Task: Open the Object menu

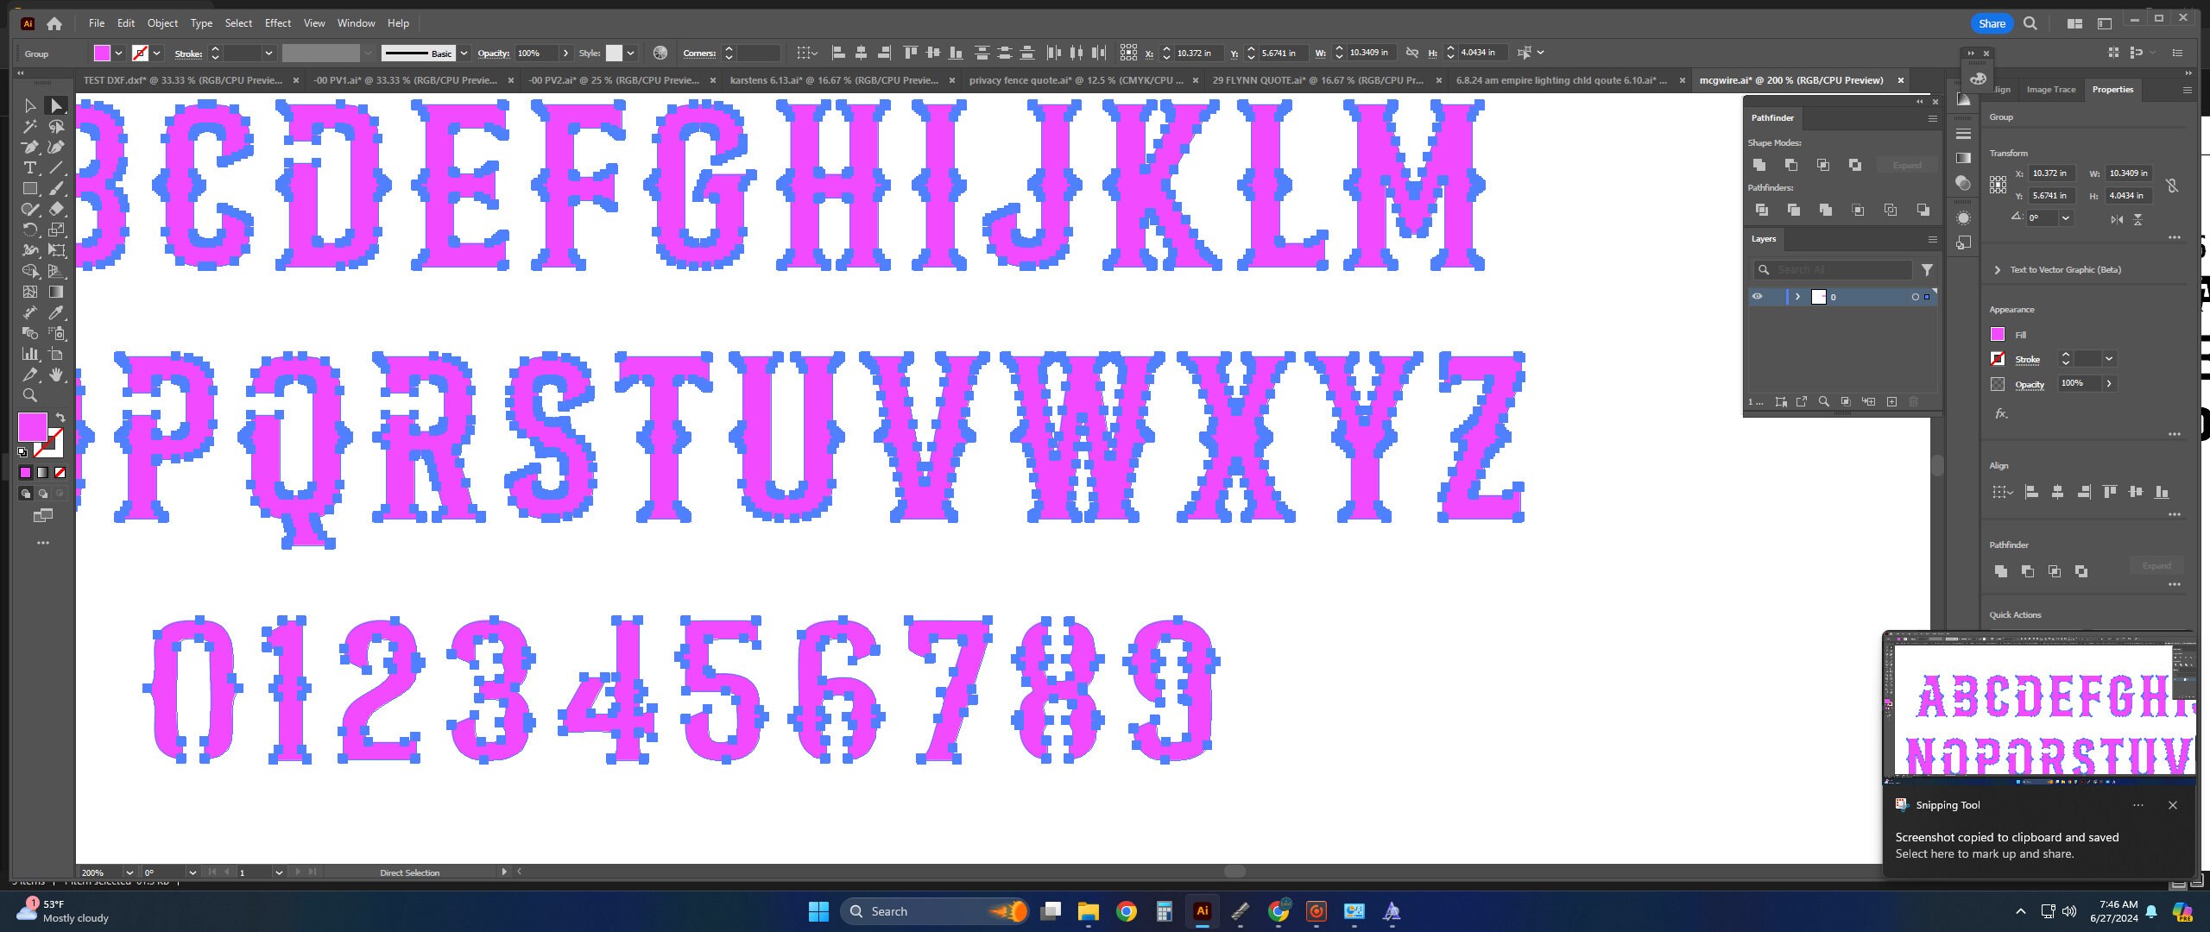Action: [x=162, y=23]
